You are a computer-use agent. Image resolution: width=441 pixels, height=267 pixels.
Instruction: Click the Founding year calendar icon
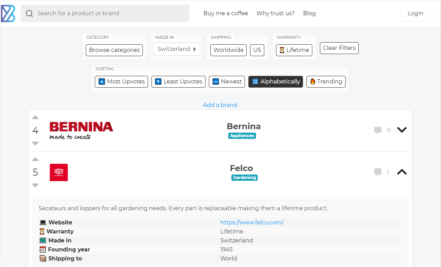(x=43, y=250)
